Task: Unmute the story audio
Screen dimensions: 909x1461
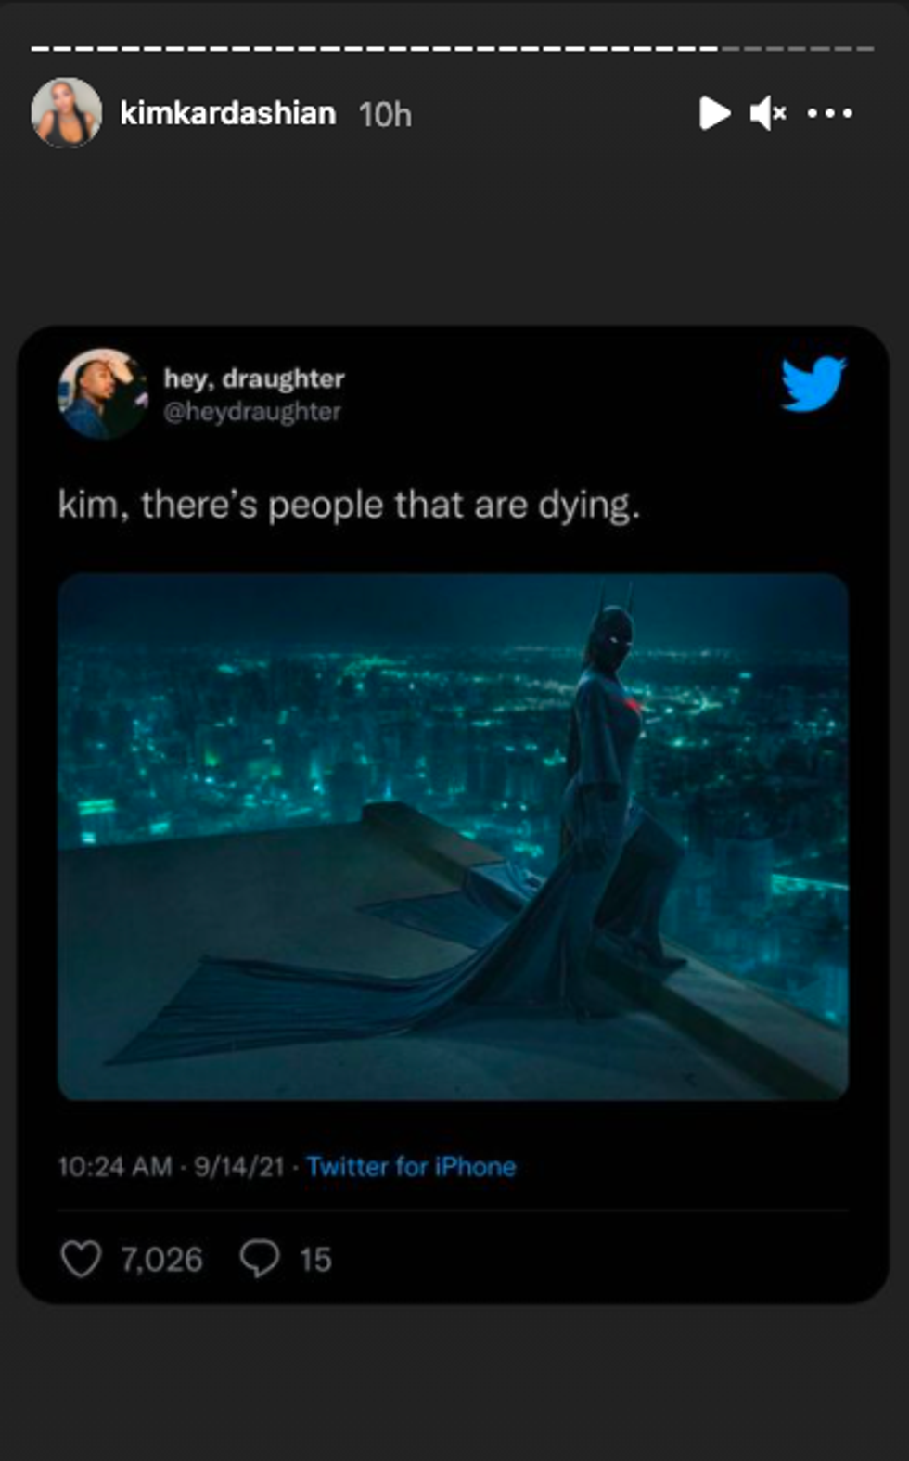Action: tap(768, 113)
